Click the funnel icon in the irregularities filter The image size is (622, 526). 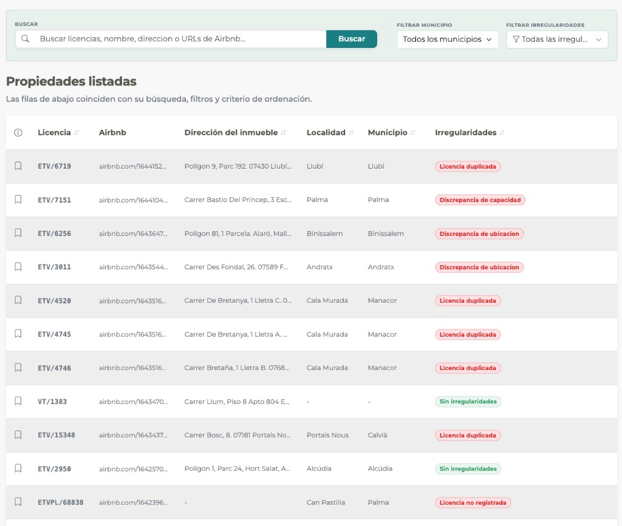515,39
